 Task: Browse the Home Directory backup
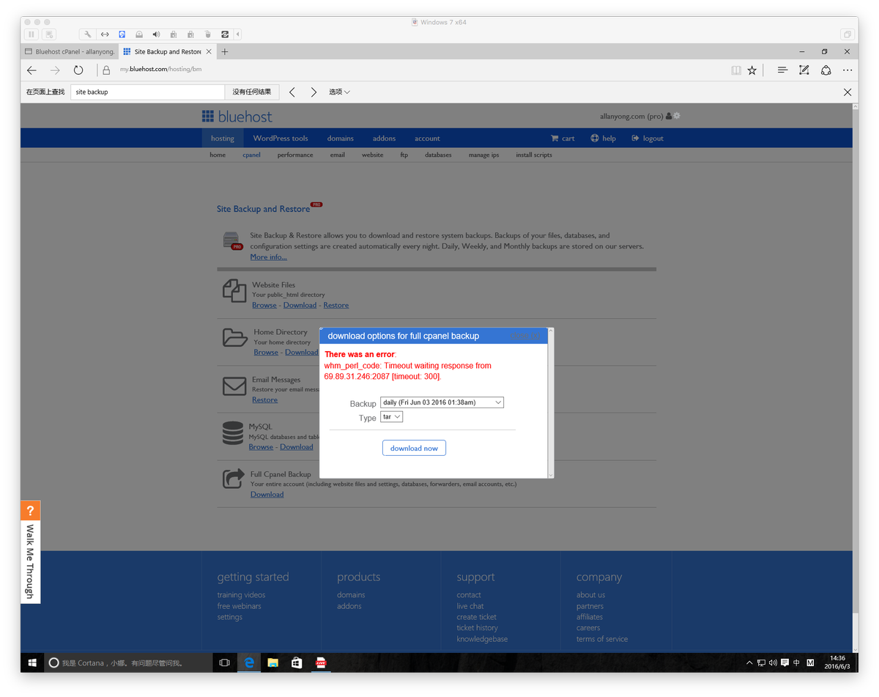click(x=266, y=353)
